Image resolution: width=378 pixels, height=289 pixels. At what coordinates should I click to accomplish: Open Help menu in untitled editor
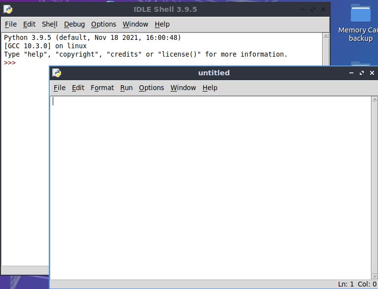click(x=209, y=88)
